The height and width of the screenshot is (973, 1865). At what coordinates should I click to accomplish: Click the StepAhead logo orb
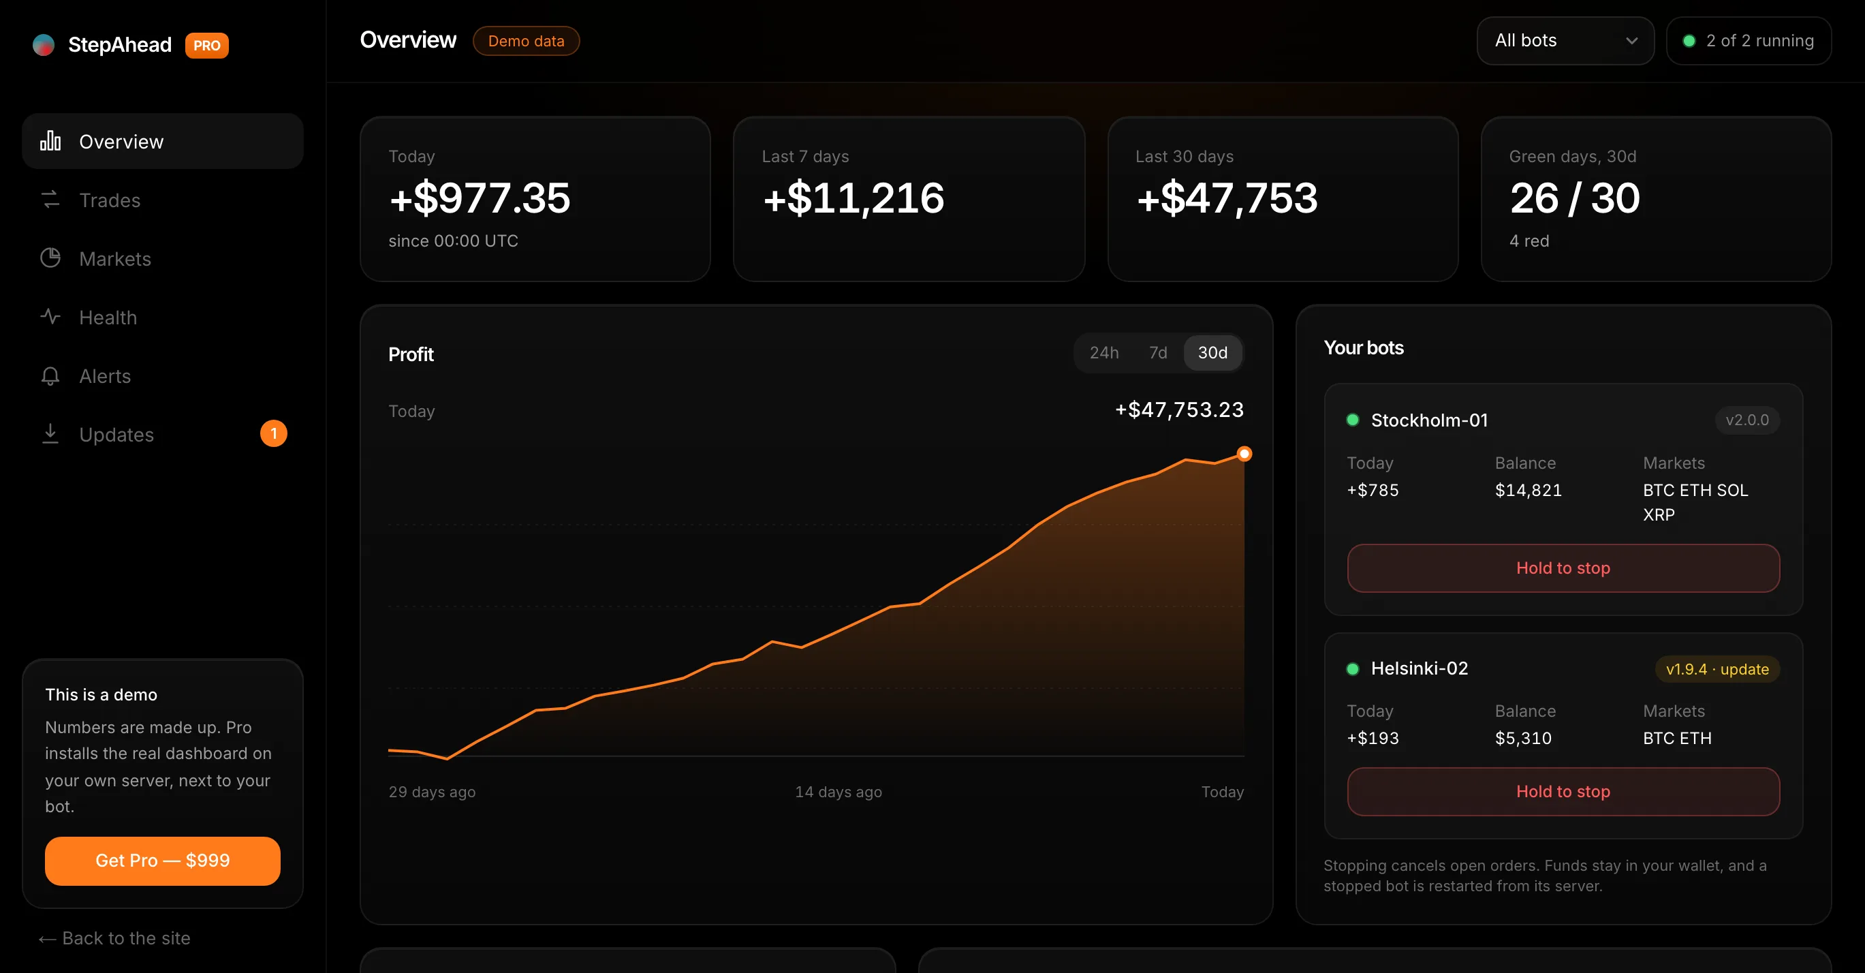coord(44,45)
